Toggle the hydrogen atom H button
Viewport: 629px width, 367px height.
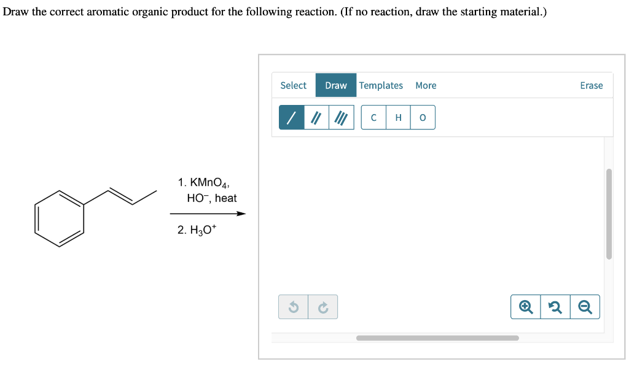pyautogui.click(x=397, y=117)
